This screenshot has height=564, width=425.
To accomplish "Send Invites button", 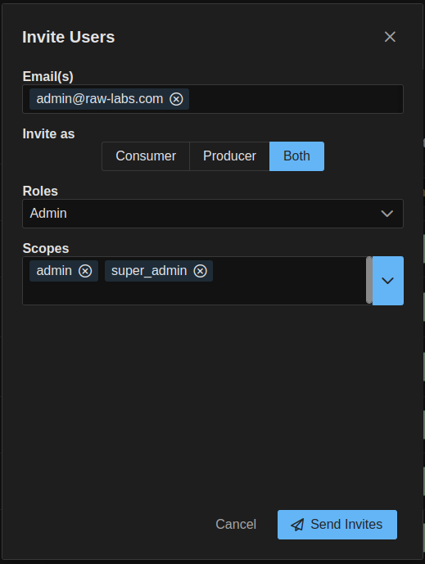I will point(337,525).
